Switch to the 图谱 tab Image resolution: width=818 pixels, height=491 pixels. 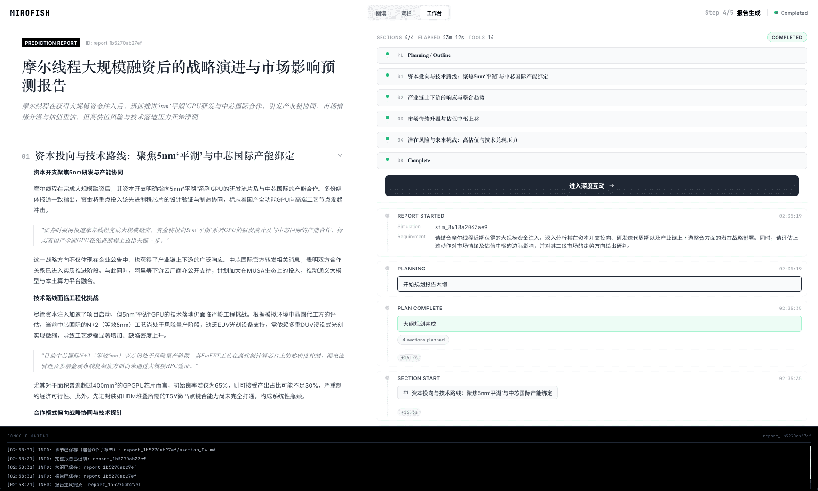coord(381,13)
